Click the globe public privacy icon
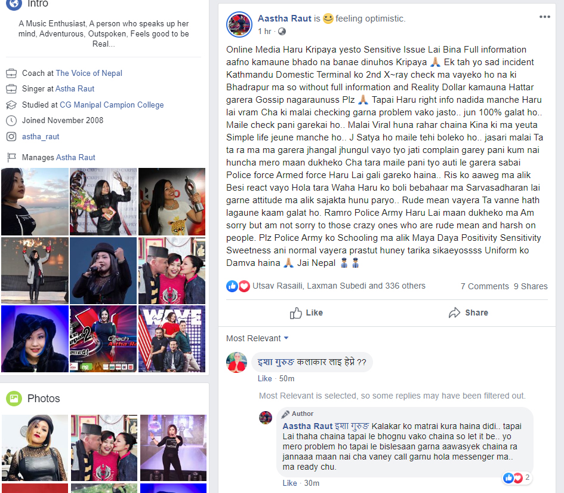 click(282, 32)
